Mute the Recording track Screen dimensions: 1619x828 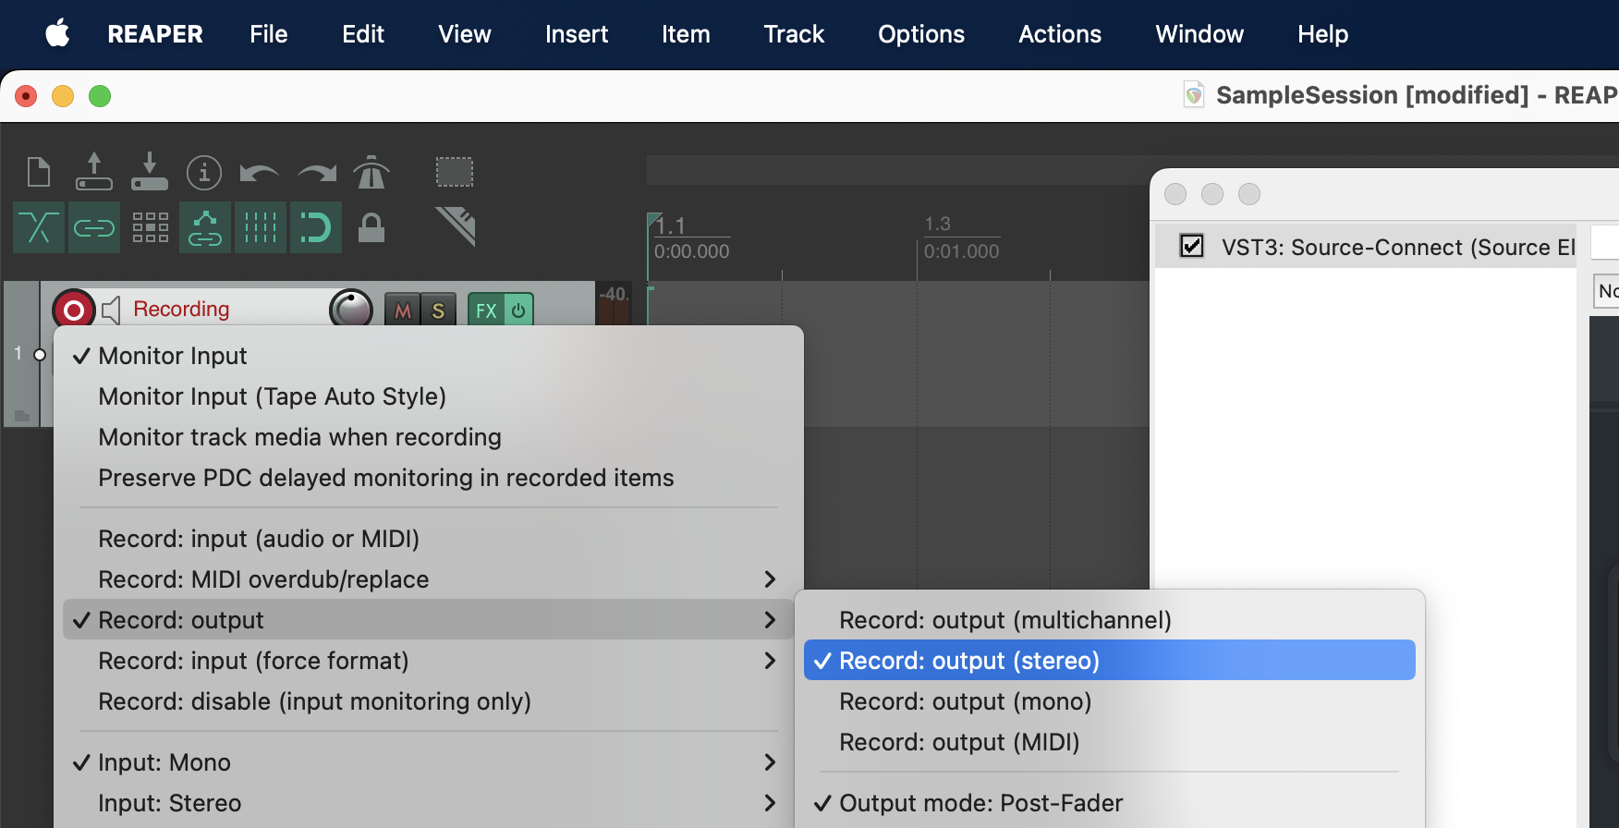click(403, 310)
